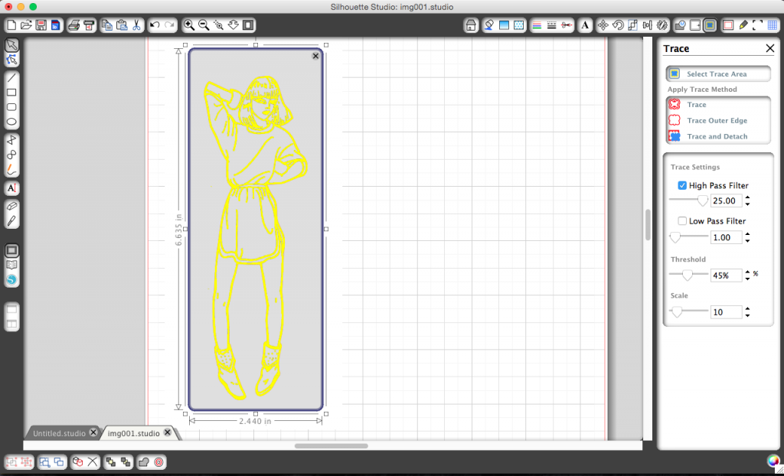784x476 pixels.
Task: Save to SD card icon
Action: coord(55,25)
